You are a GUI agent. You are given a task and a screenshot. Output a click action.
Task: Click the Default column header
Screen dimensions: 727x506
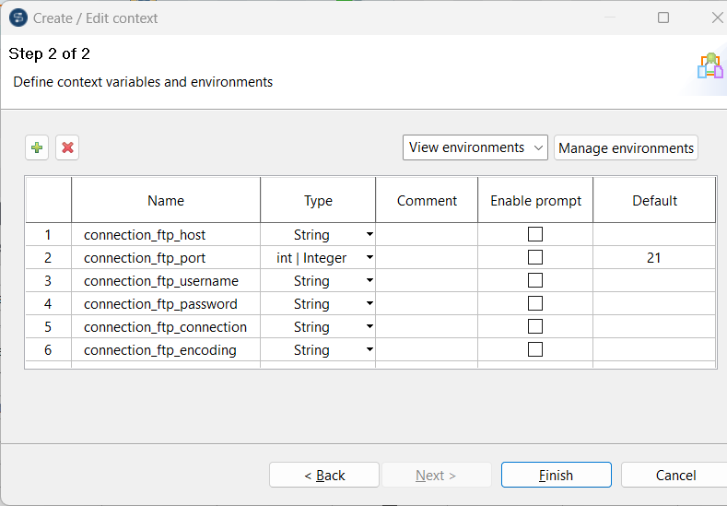(x=654, y=200)
